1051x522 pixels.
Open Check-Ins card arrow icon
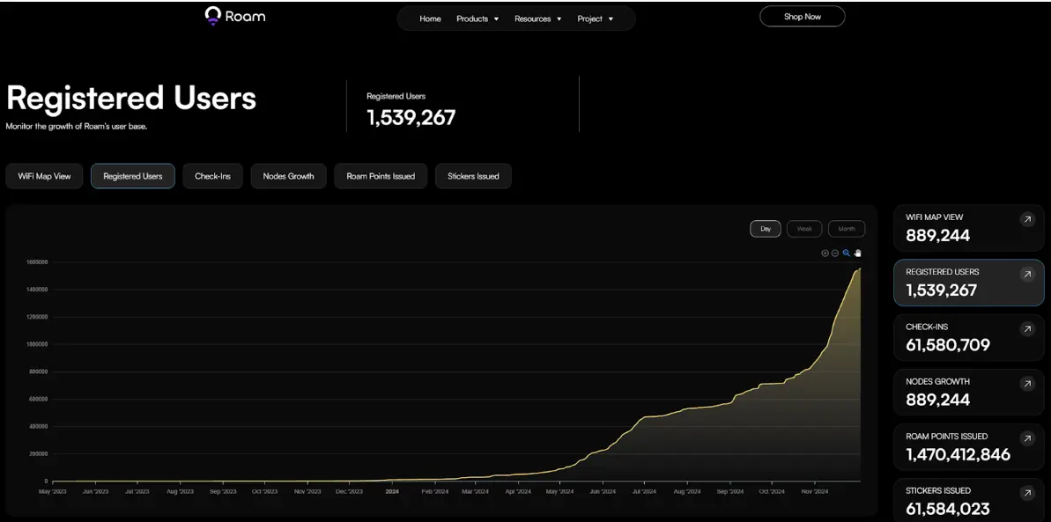click(x=1027, y=329)
